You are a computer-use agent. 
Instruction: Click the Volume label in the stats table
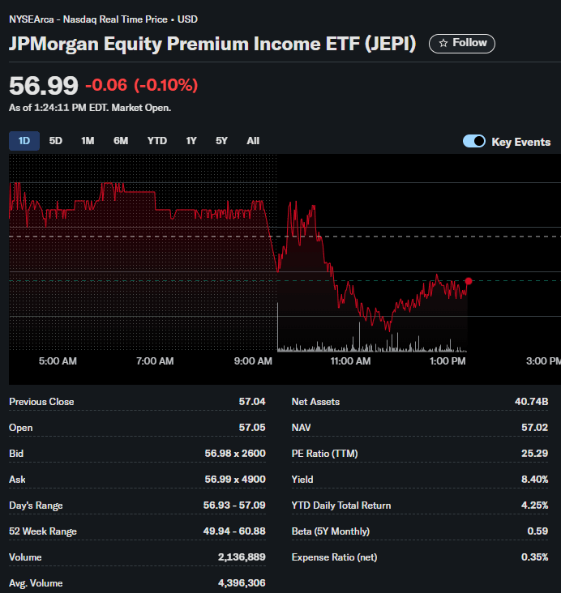pos(25,557)
